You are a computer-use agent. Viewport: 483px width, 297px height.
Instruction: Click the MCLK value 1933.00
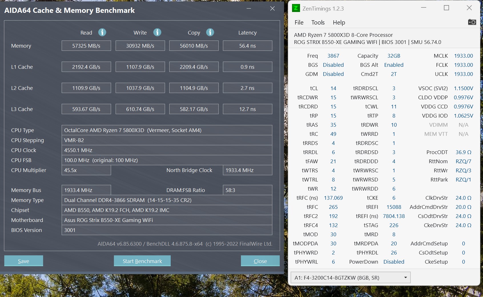tap(463, 56)
